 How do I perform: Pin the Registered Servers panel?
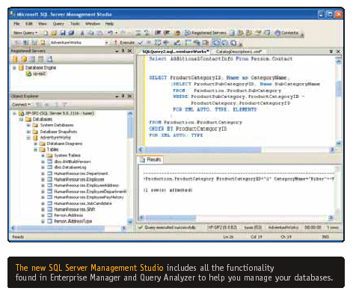coord(123,51)
